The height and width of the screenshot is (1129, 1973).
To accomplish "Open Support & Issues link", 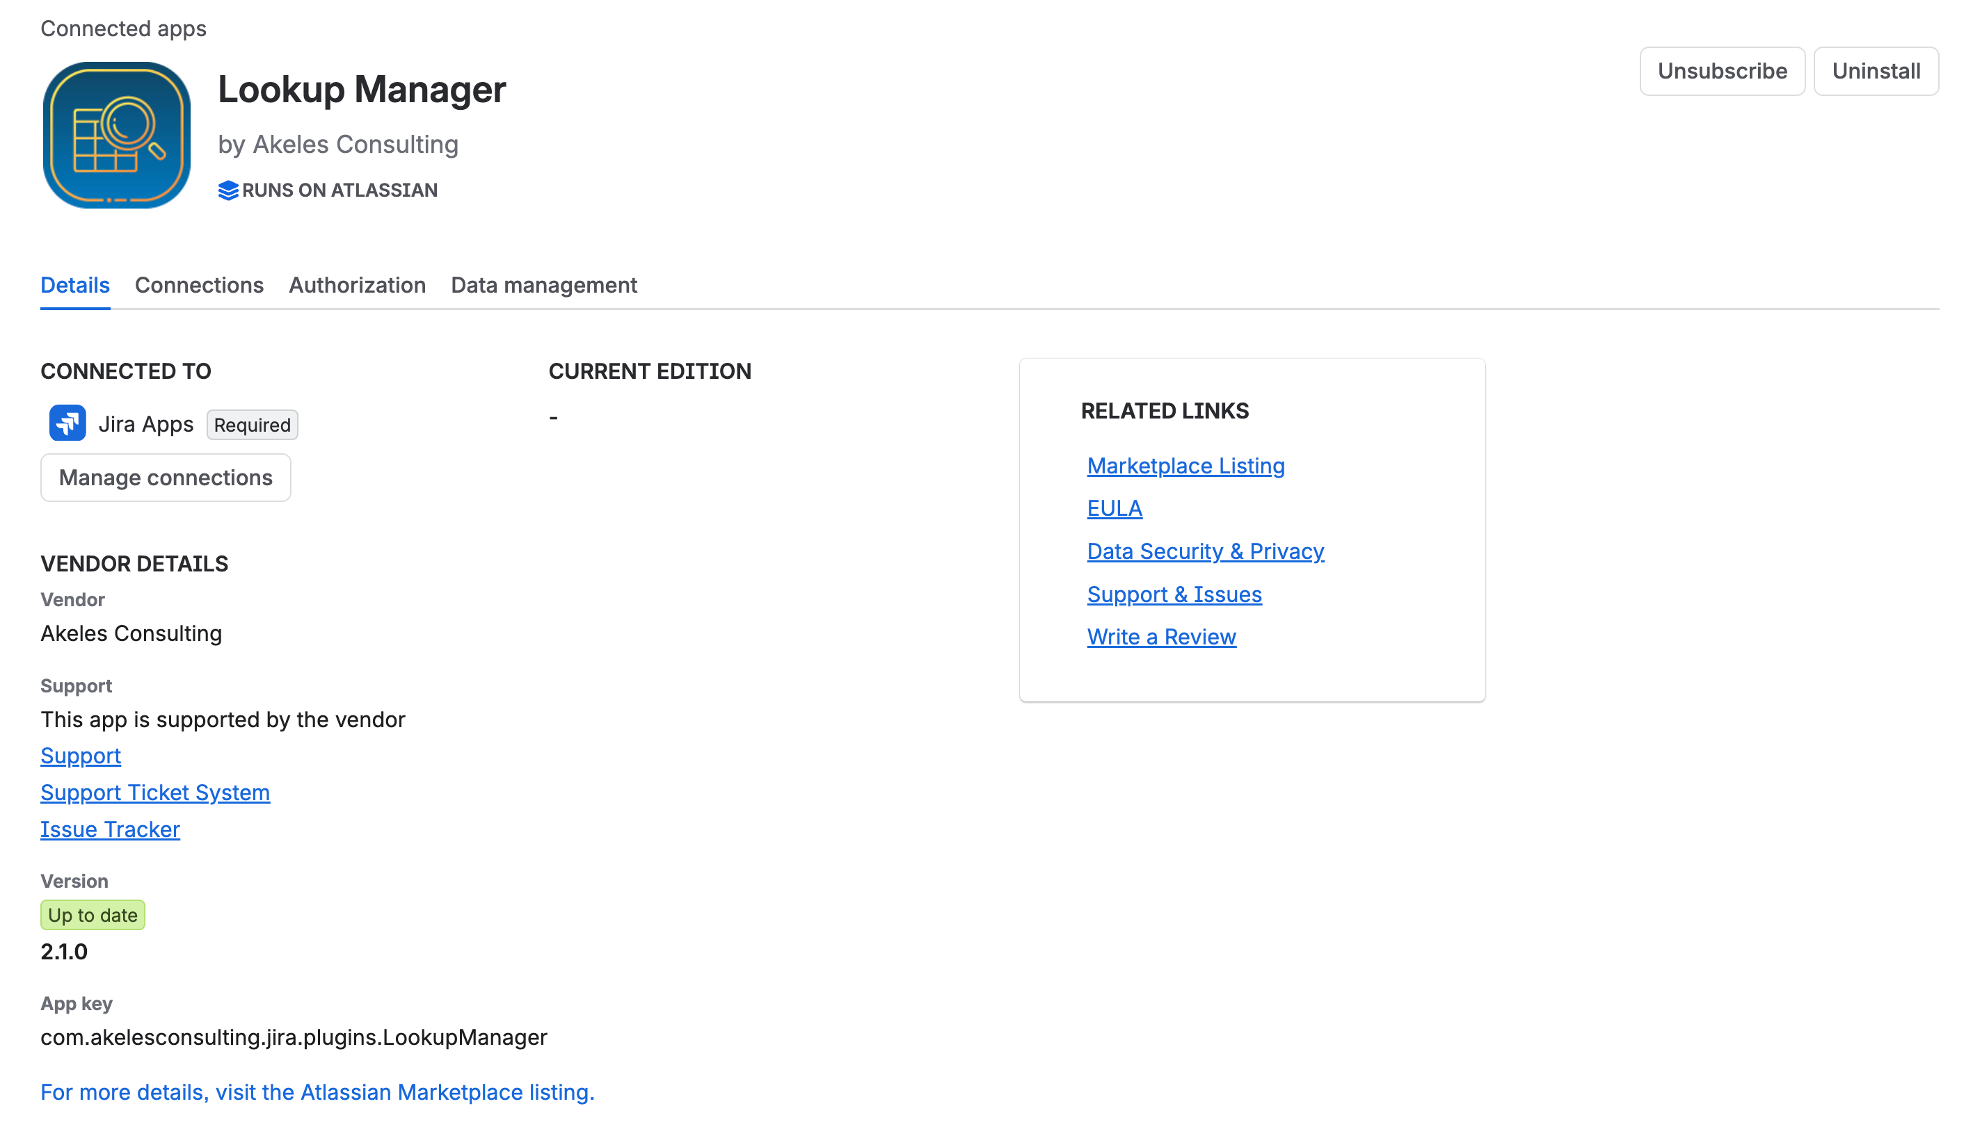I will tap(1174, 594).
